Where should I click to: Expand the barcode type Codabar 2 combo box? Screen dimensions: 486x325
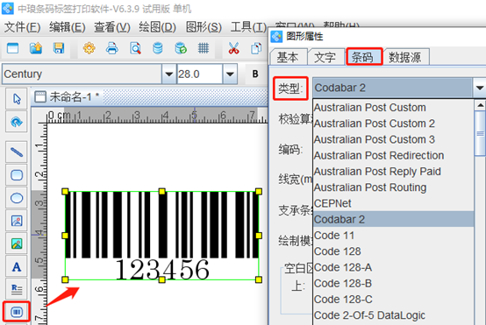tap(480, 88)
